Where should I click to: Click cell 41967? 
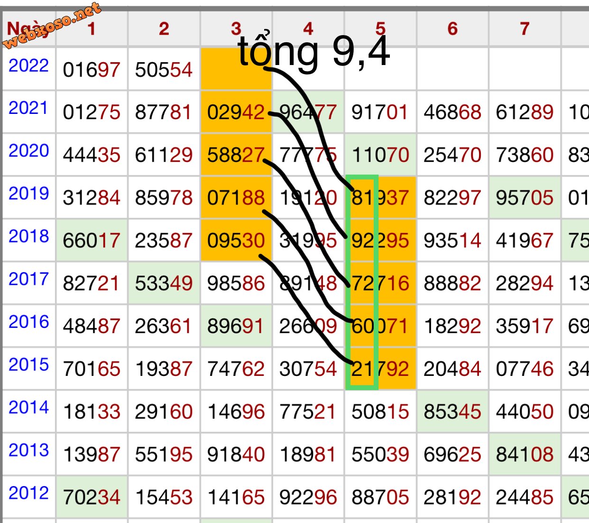[x=525, y=241]
